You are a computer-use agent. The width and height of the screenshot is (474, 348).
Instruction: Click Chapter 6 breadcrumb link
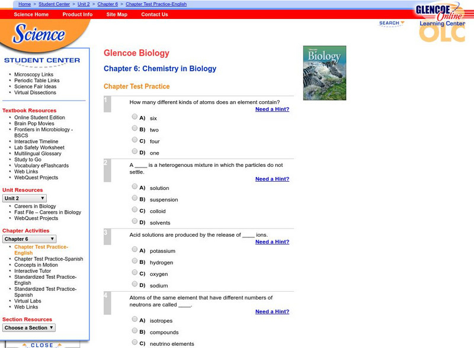coord(108,4)
